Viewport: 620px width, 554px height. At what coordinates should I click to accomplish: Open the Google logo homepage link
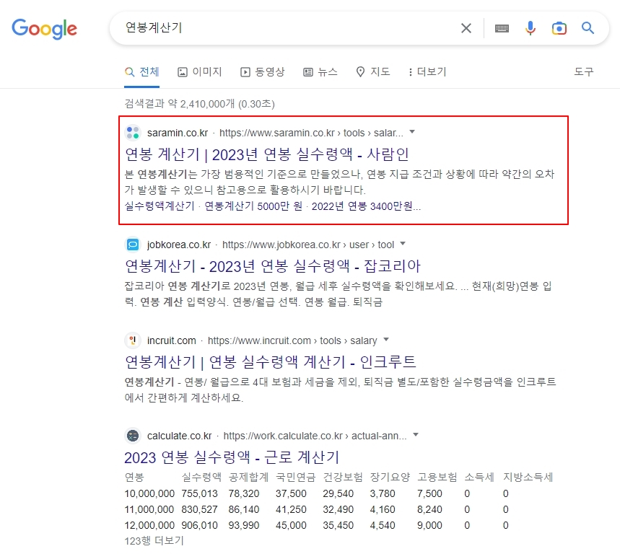pyautogui.click(x=44, y=29)
